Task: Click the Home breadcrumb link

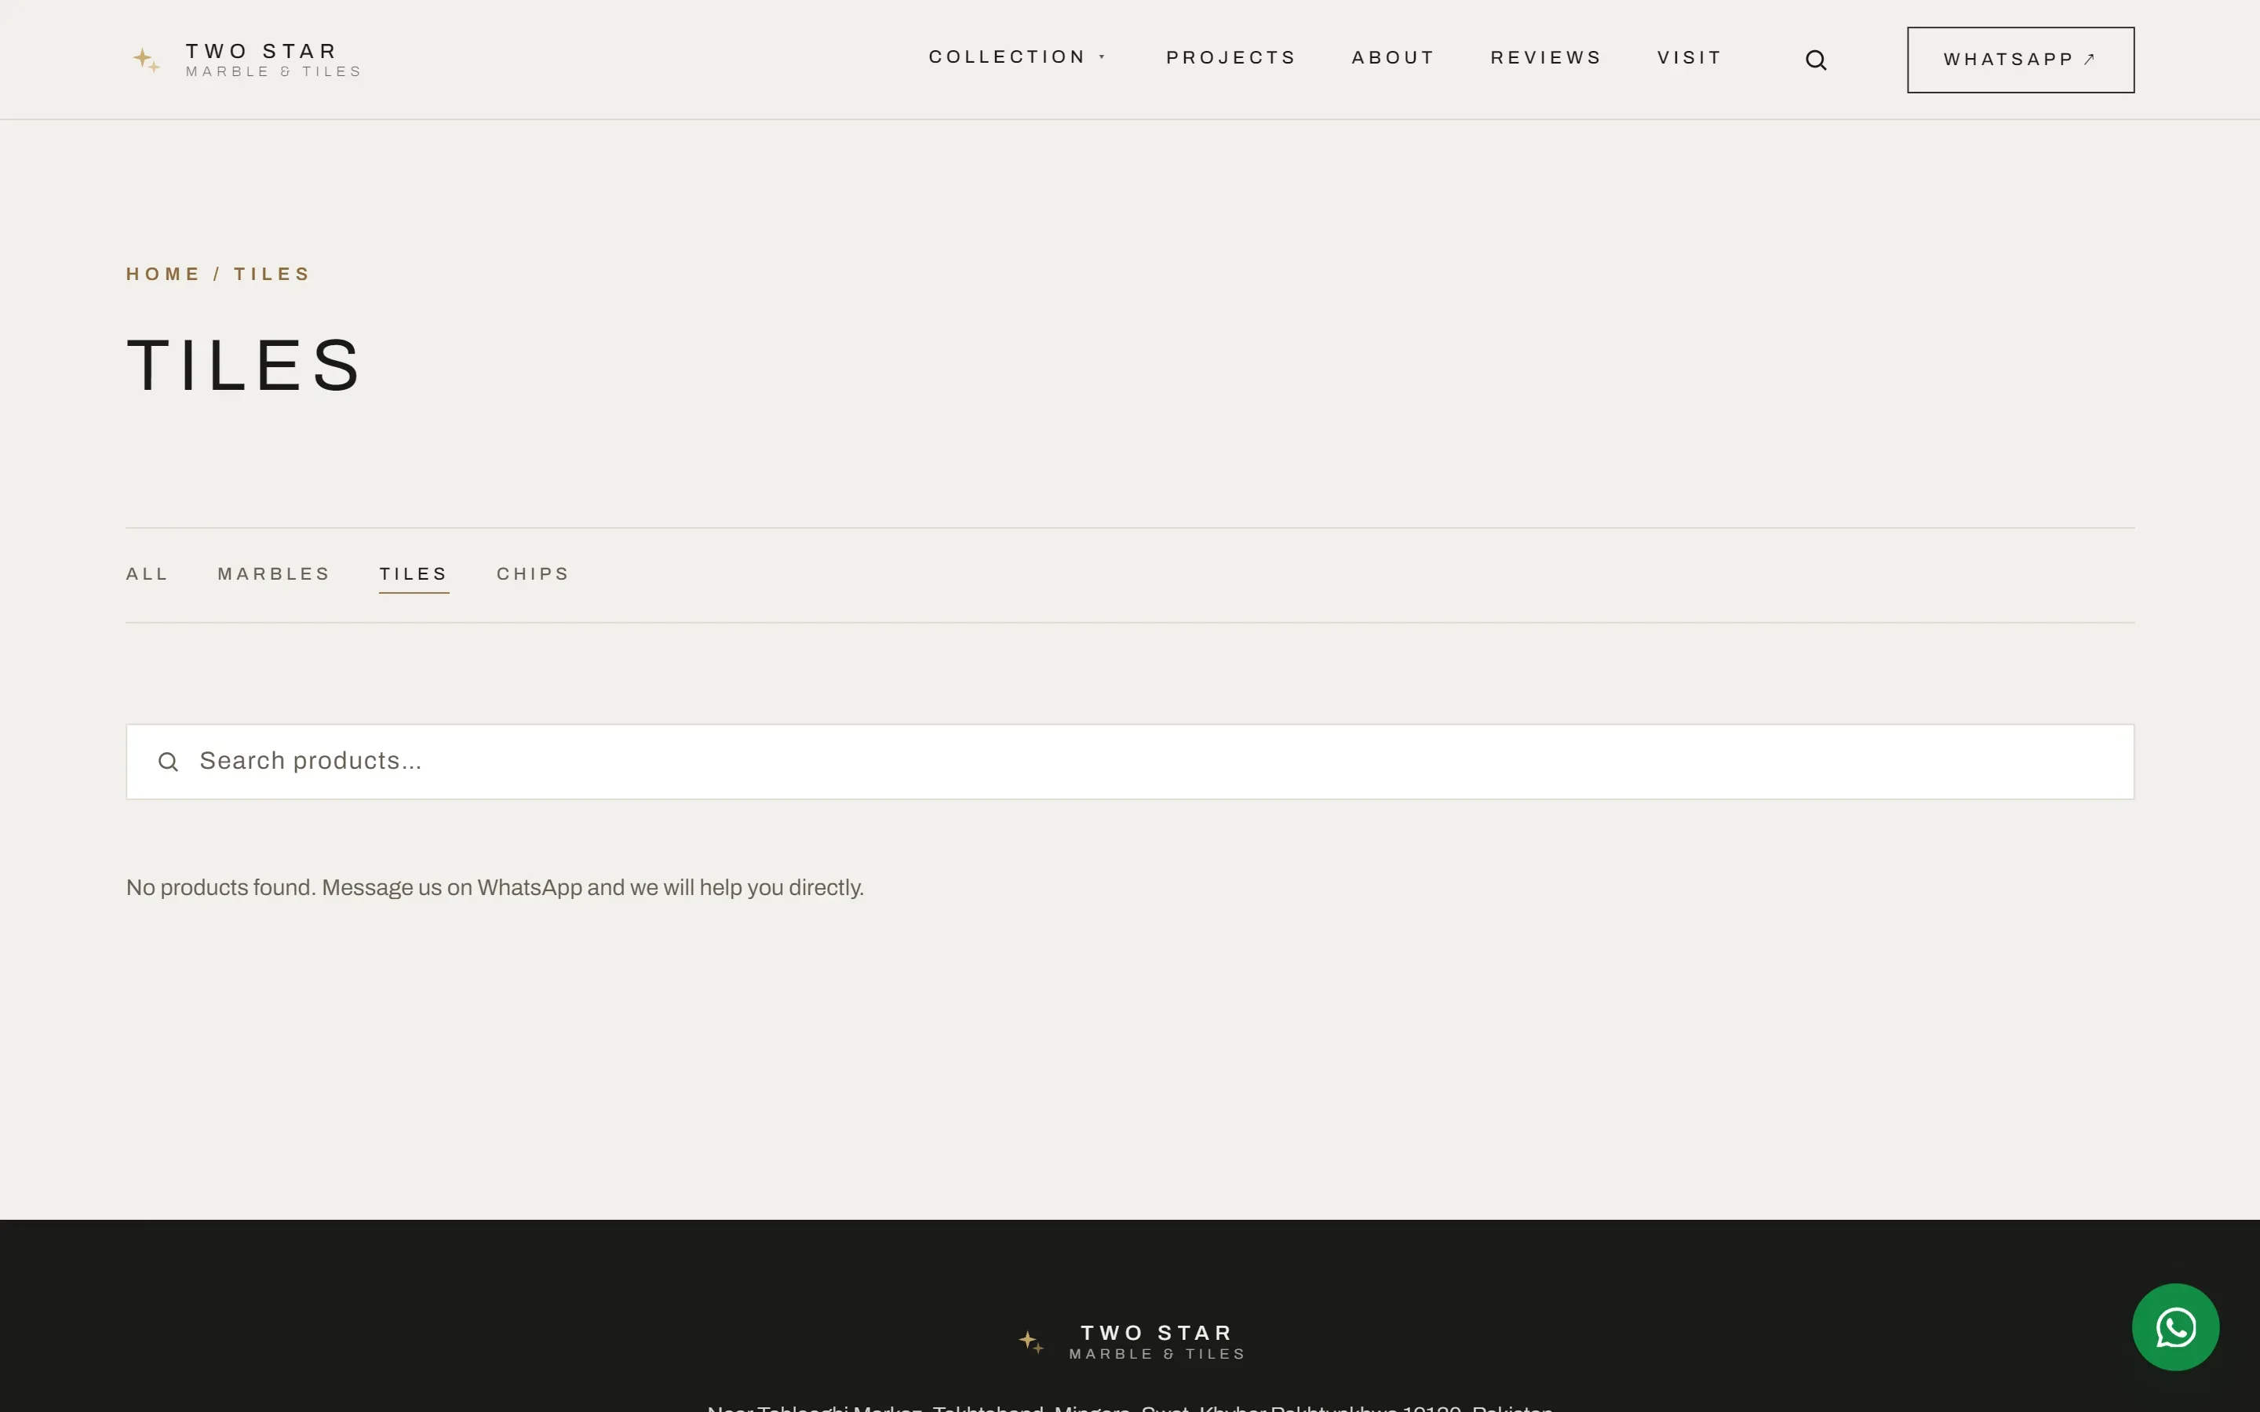Action: pyautogui.click(x=163, y=274)
